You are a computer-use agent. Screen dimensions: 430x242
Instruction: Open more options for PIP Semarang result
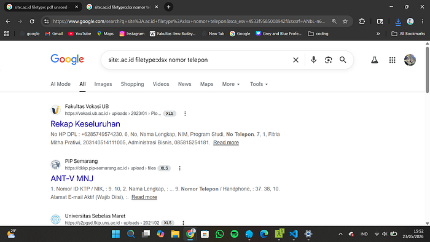click(x=179, y=168)
